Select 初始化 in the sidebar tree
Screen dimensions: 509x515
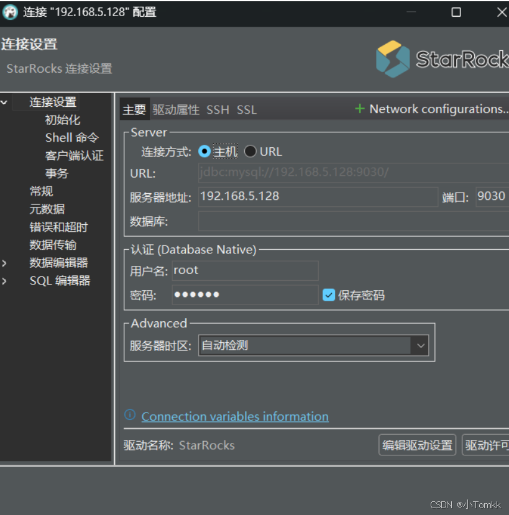tap(63, 120)
